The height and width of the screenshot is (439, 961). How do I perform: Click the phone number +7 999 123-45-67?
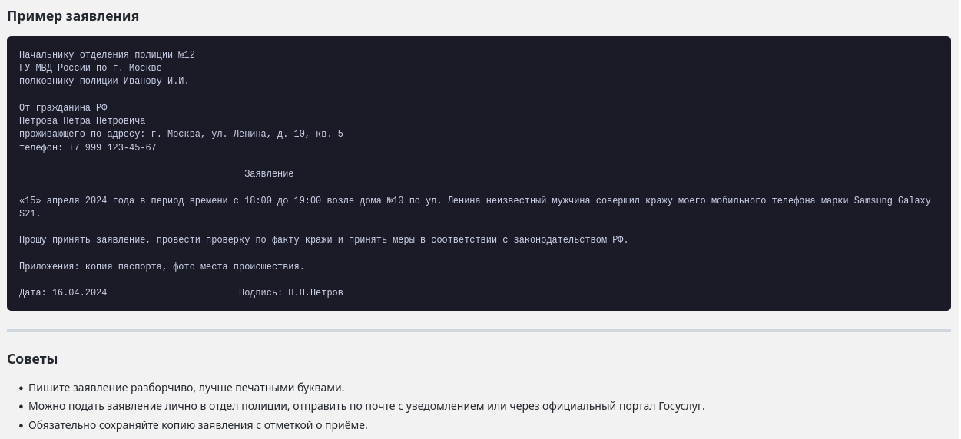112,148
